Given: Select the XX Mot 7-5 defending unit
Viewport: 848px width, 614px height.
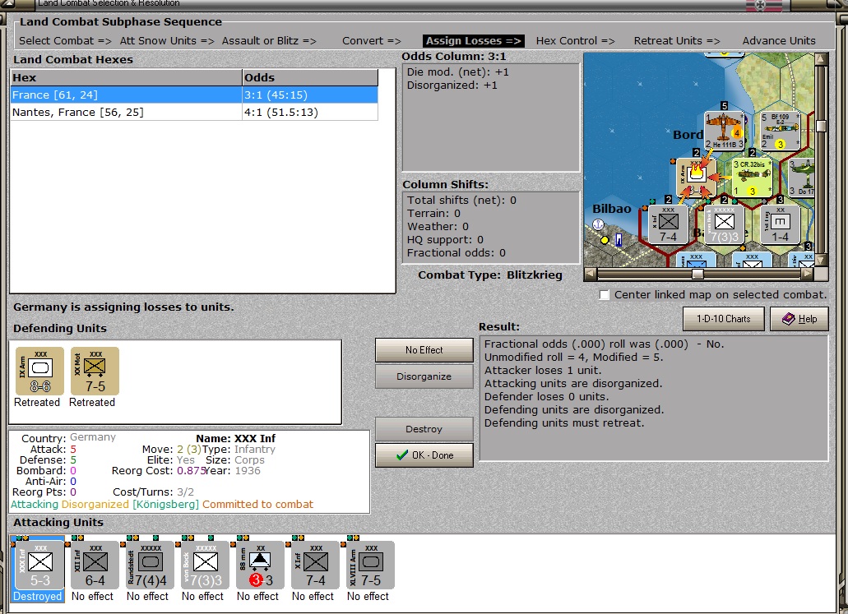Looking at the screenshot, I should (x=95, y=371).
